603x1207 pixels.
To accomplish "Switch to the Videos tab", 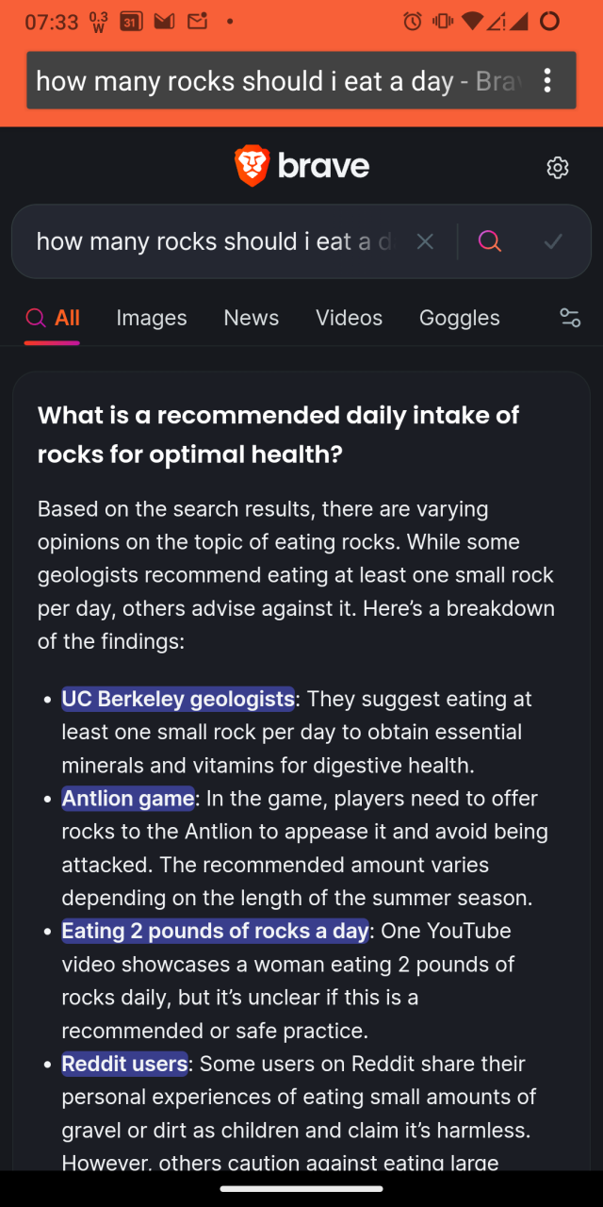I will [x=349, y=318].
